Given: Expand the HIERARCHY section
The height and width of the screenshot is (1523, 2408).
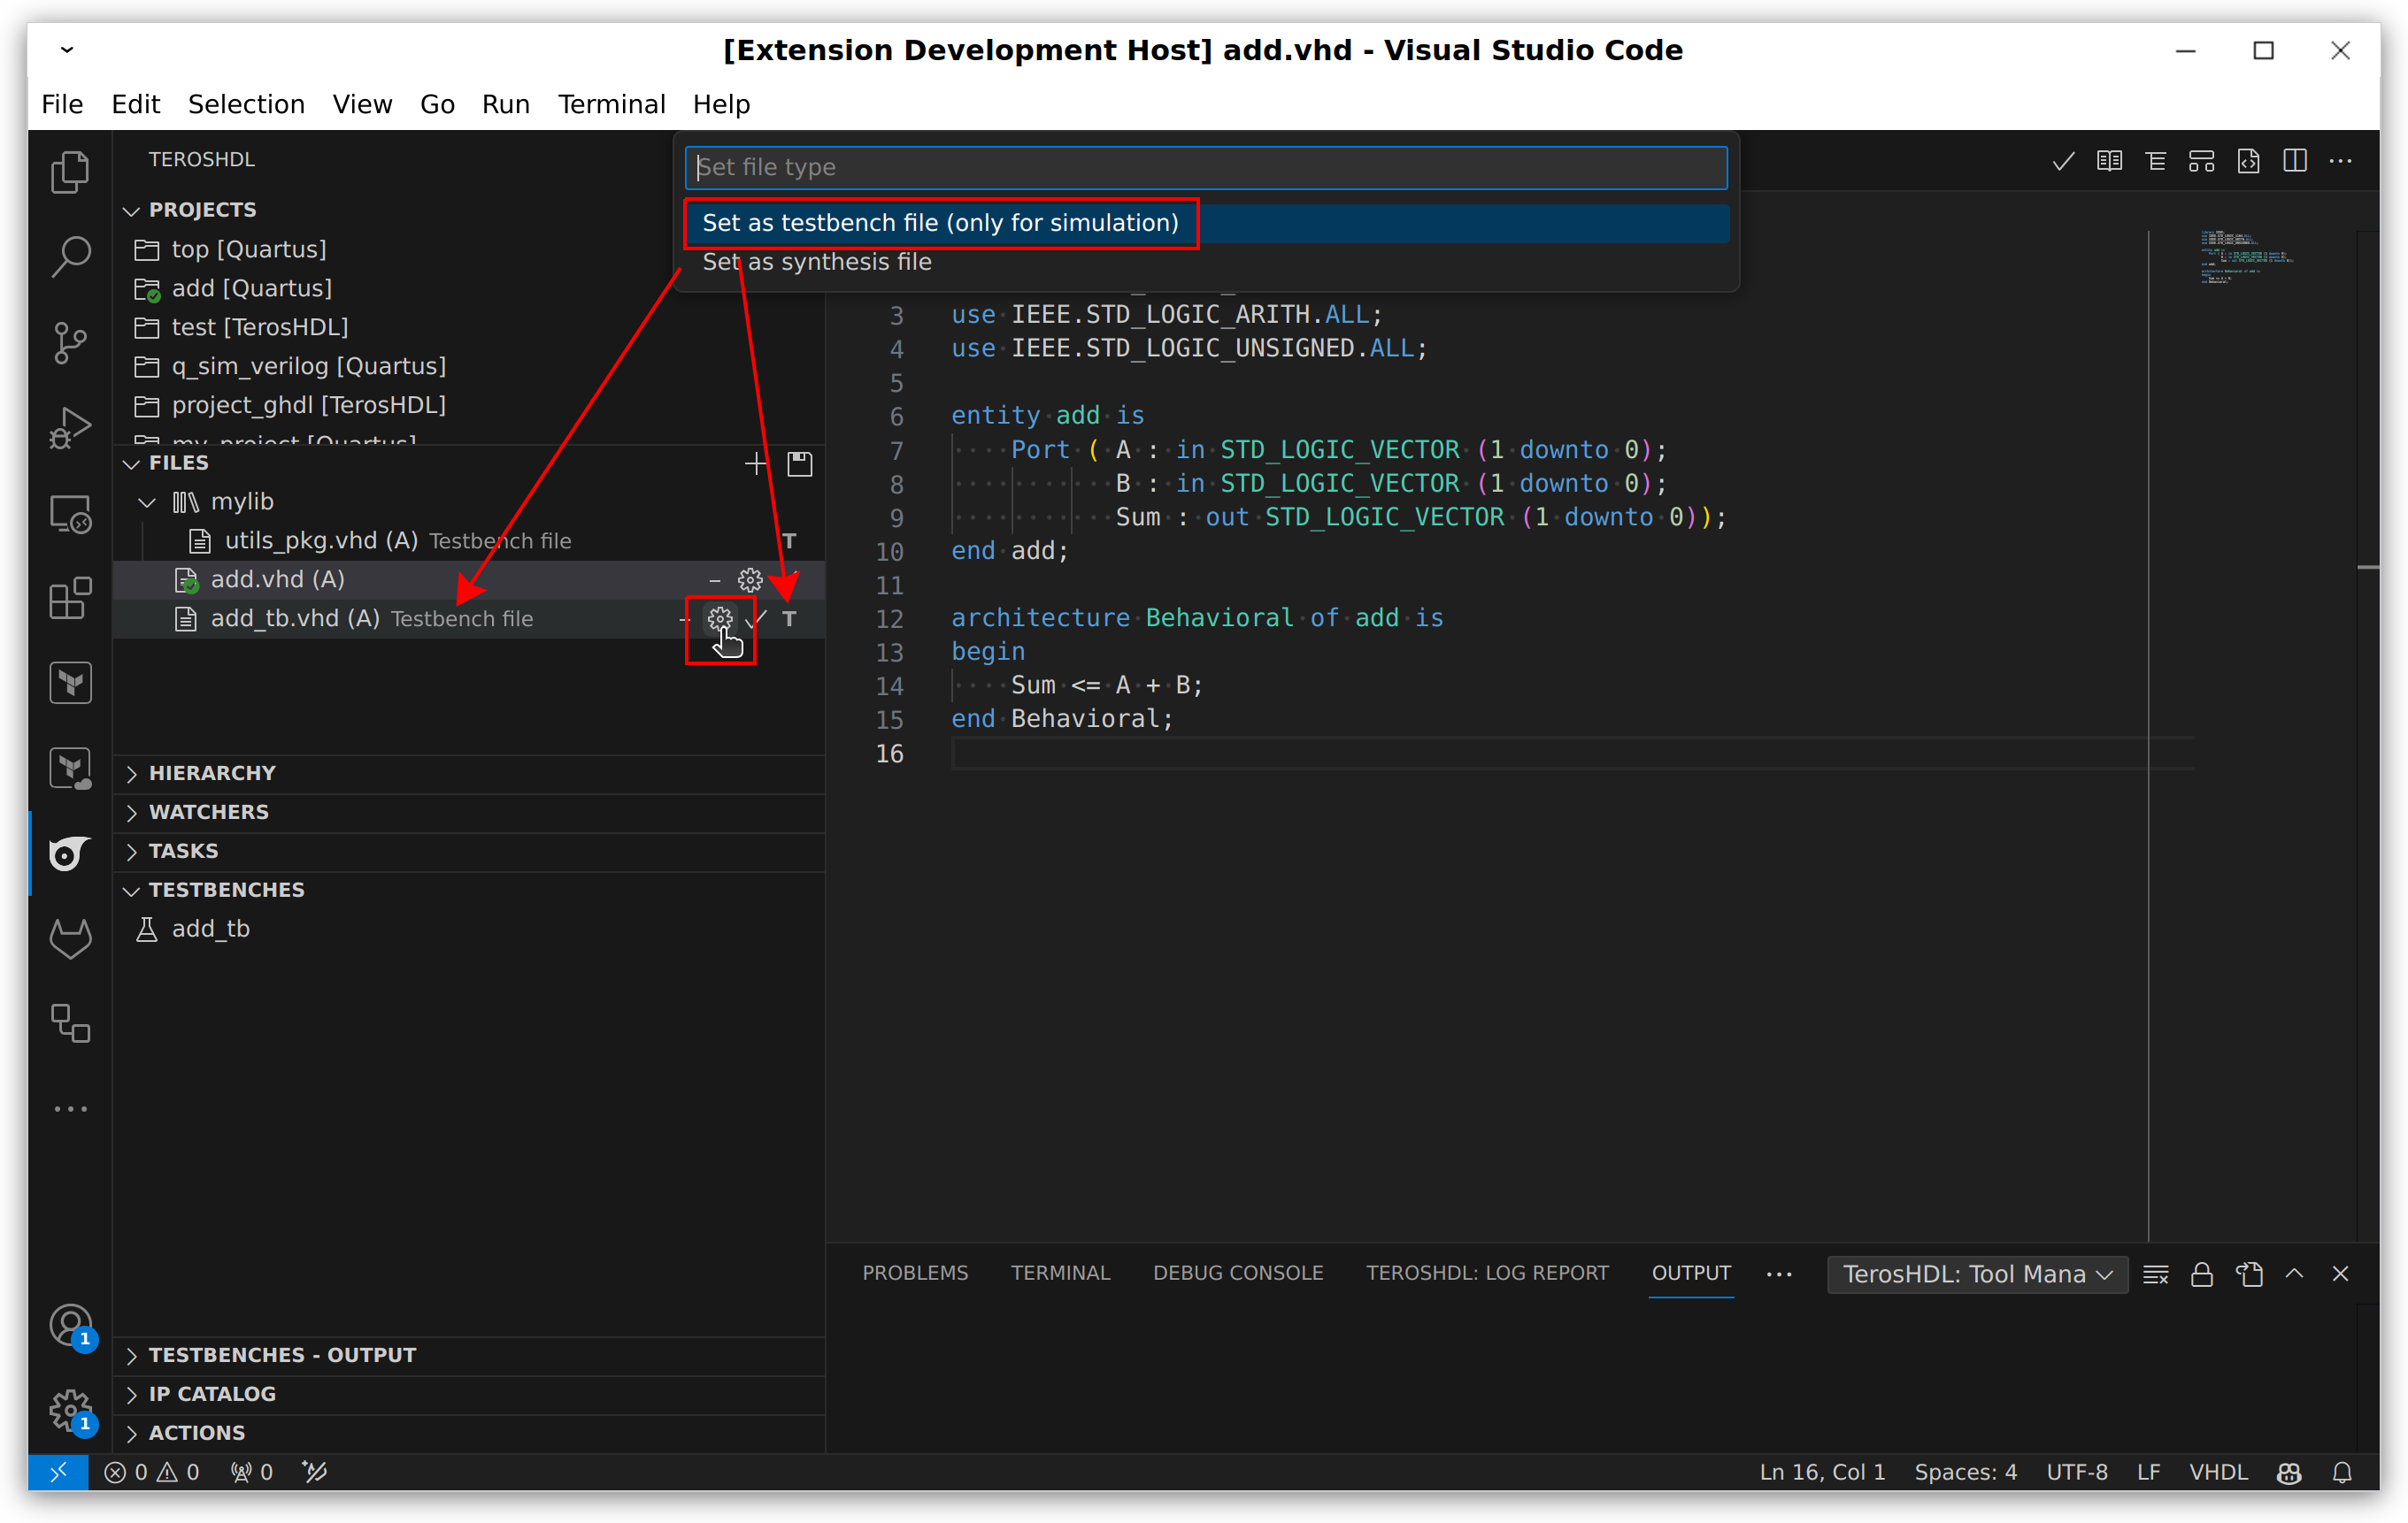Looking at the screenshot, I should (131, 774).
